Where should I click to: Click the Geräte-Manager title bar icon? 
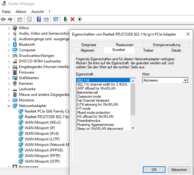(x=4, y=4)
